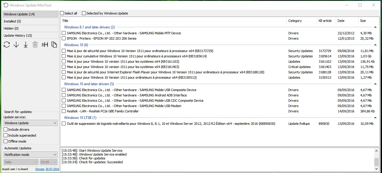
Task: Click the log panel scrollbar down arrow
Action: (x=377, y=169)
